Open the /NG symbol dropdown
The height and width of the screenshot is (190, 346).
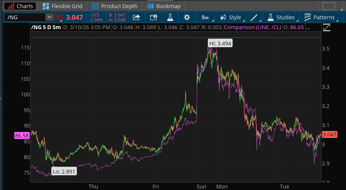[49, 17]
